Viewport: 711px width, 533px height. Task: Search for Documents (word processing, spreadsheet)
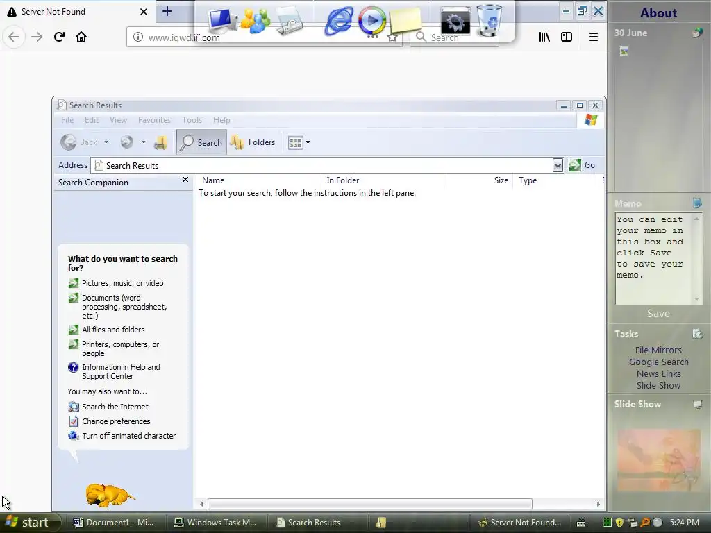pyautogui.click(x=118, y=307)
